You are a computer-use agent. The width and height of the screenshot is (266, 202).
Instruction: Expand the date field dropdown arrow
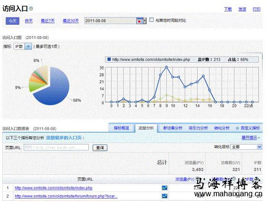click(145, 21)
